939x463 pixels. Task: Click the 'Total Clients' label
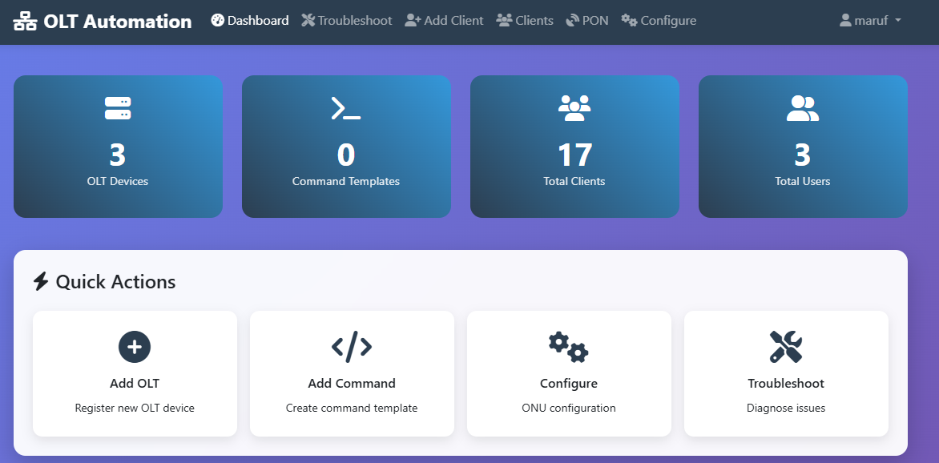click(574, 182)
